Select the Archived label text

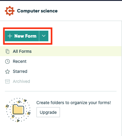point(21,81)
